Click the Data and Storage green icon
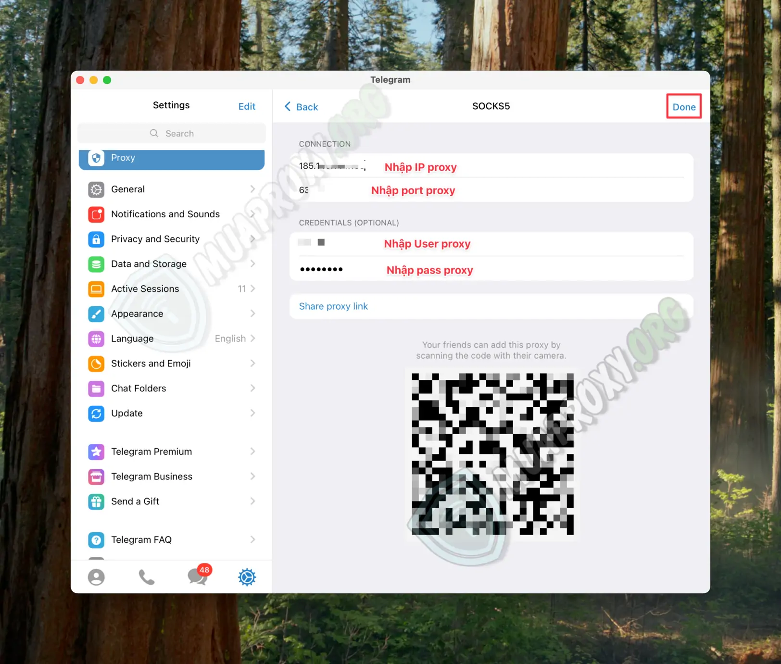The image size is (781, 664). pyautogui.click(x=96, y=264)
